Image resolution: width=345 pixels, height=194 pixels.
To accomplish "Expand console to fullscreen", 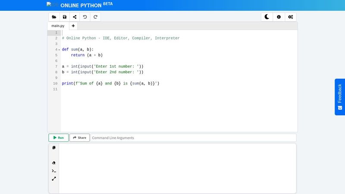I will 54,178.
